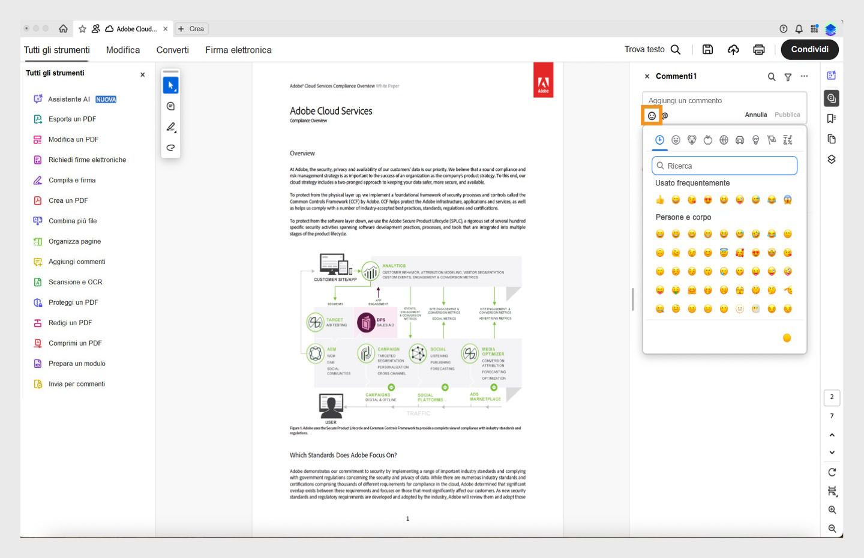Star the current document

(x=82, y=29)
